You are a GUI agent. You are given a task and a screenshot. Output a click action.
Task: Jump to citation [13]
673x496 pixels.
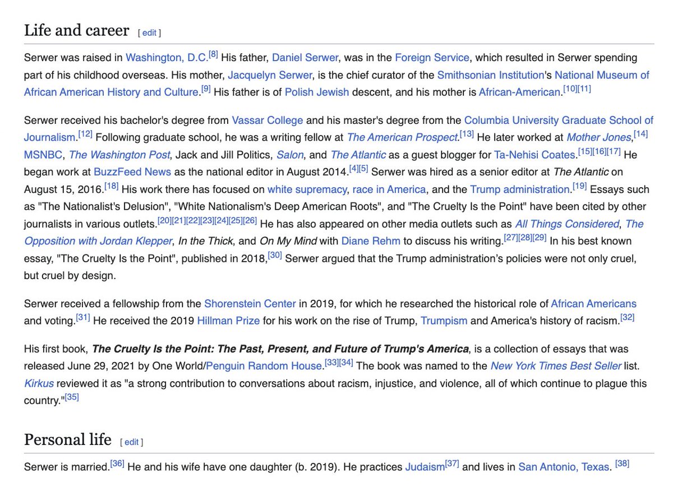(x=467, y=135)
